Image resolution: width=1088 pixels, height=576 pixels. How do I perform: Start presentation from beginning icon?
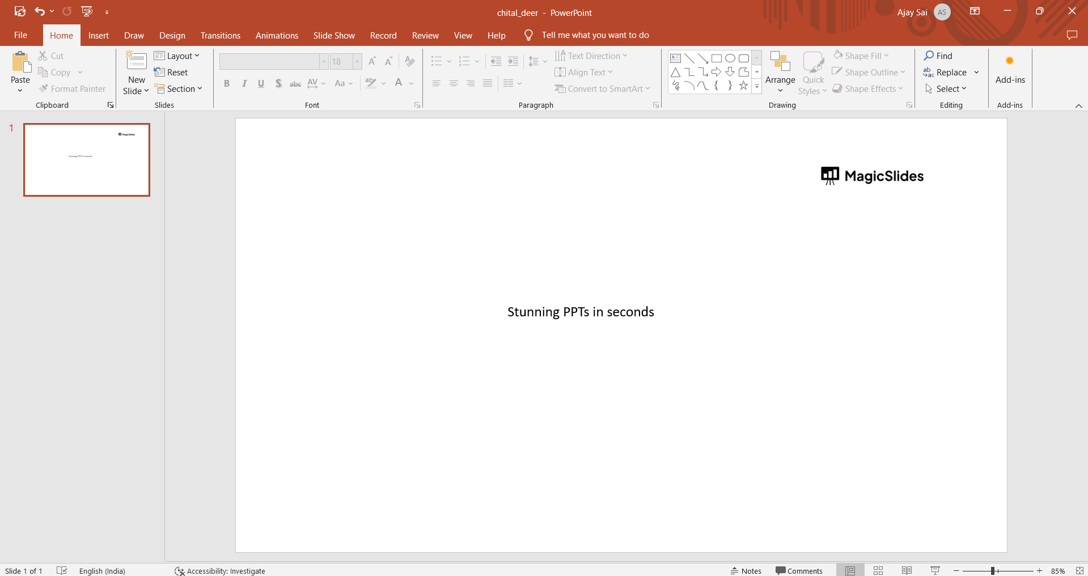click(x=87, y=11)
